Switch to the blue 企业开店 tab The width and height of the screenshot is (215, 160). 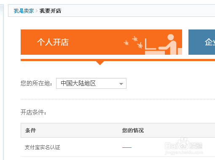(202, 42)
